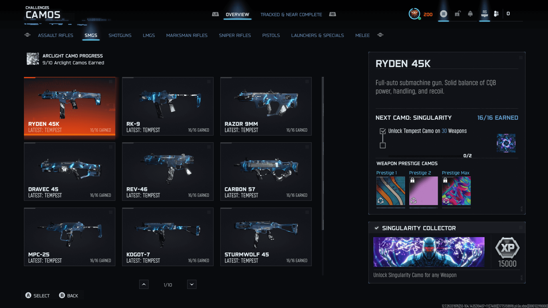This screenshot has width=548, height=308.
Task: Select the RAZOR 9MM weapon card
Action: (266, 106)
